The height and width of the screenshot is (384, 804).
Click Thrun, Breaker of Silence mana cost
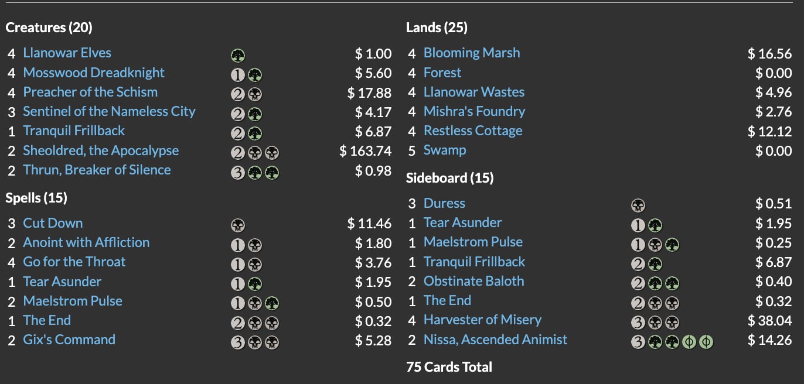point(255,172)
